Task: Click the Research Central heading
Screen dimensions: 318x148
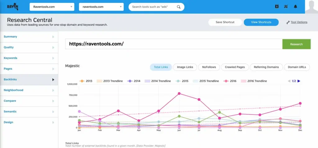Action: [30, 20]
